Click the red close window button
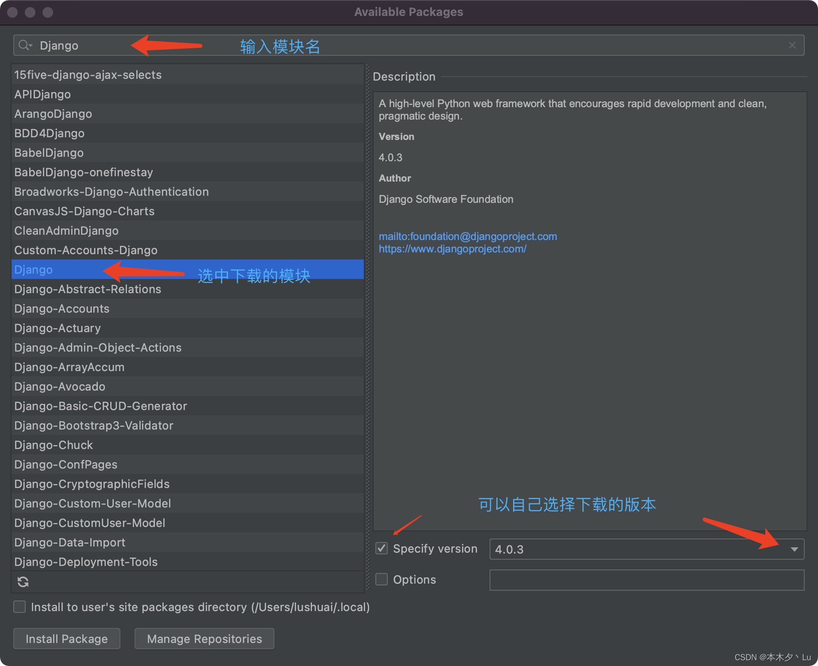 [12, 12]
